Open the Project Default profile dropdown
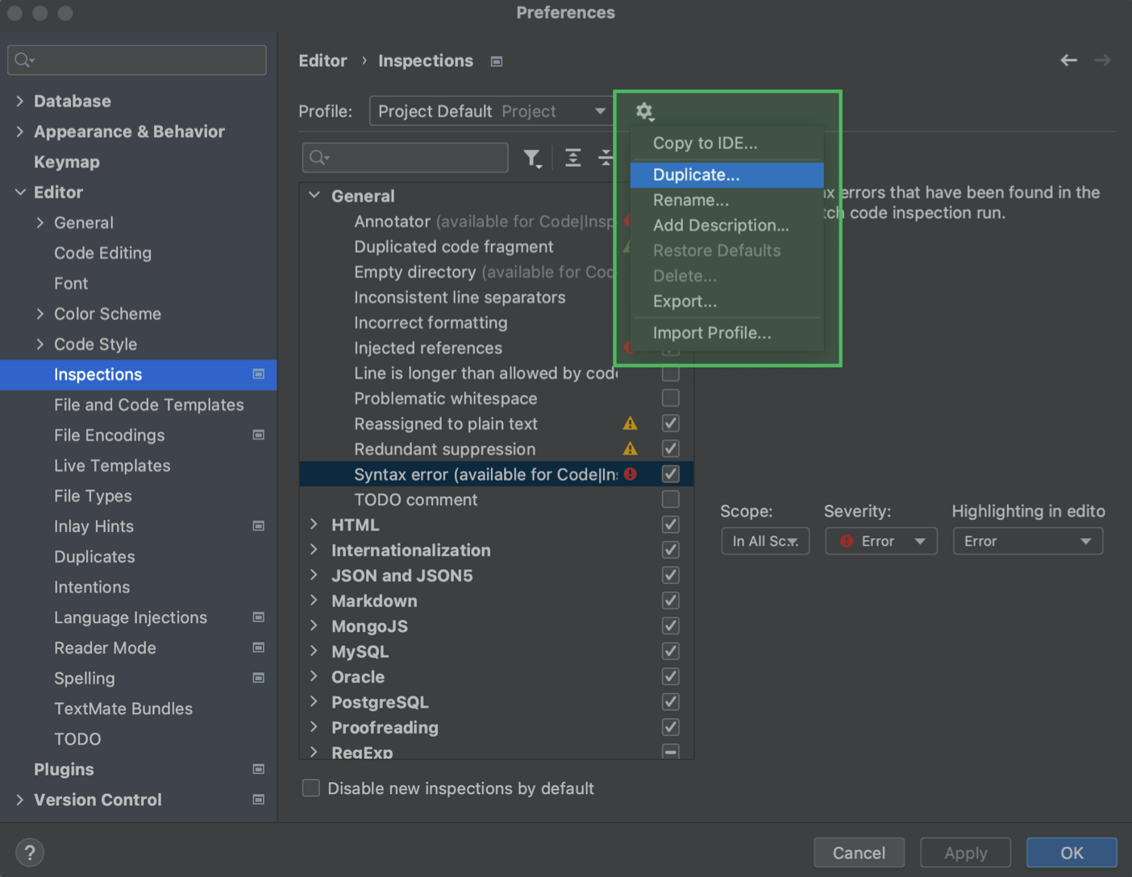Image resolution: width=1132 pixels, height=877 pixels. click(x=492, y=111)
